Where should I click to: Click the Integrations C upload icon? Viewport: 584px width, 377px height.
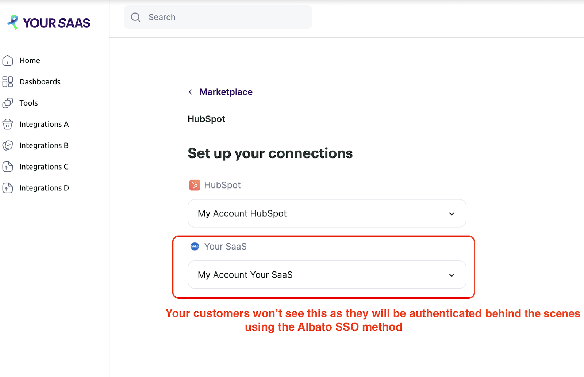click(x=8, y=167)
